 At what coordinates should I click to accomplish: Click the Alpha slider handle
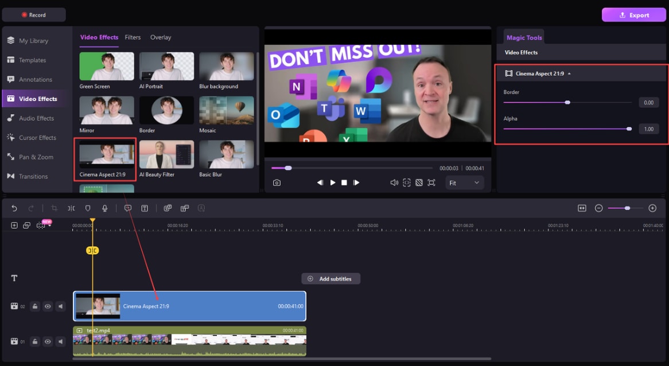pos(629,129)
